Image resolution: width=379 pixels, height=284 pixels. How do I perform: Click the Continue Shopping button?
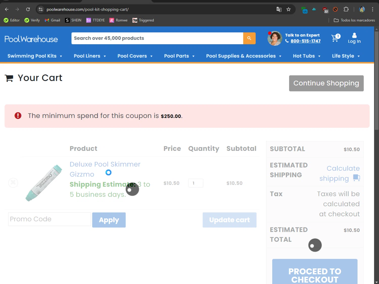click(x=326, y=83)
